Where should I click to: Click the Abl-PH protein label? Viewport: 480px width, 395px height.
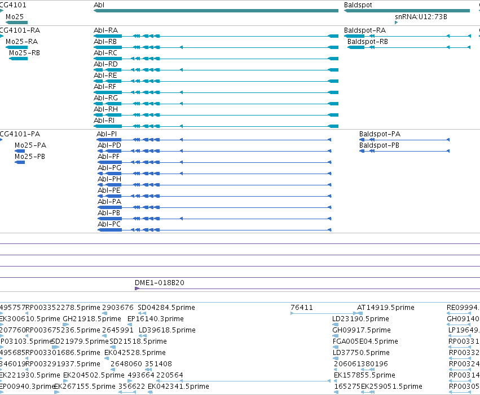[x=109, y=179]
